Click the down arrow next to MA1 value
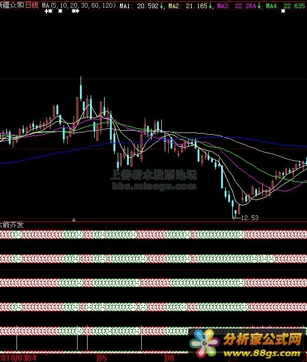The width and height of the screenshot is (307, 362). click(162, 5)
